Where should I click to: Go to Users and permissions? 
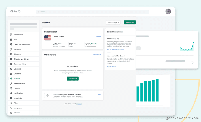pyautogui.click(x=23, y=45)
